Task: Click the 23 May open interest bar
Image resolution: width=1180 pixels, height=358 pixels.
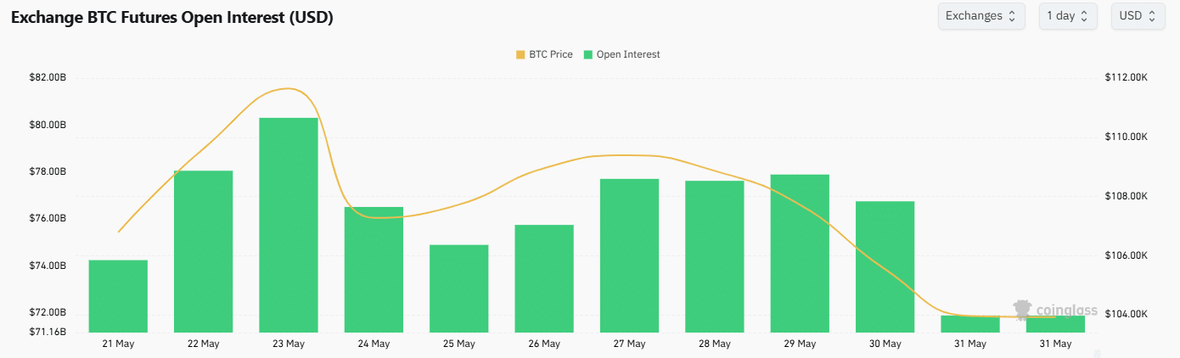Action: pos(289,225)
